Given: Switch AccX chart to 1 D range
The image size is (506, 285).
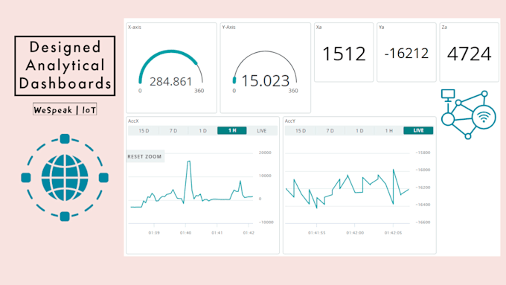Looking at the screenshot, I should [x=202, y=131].
